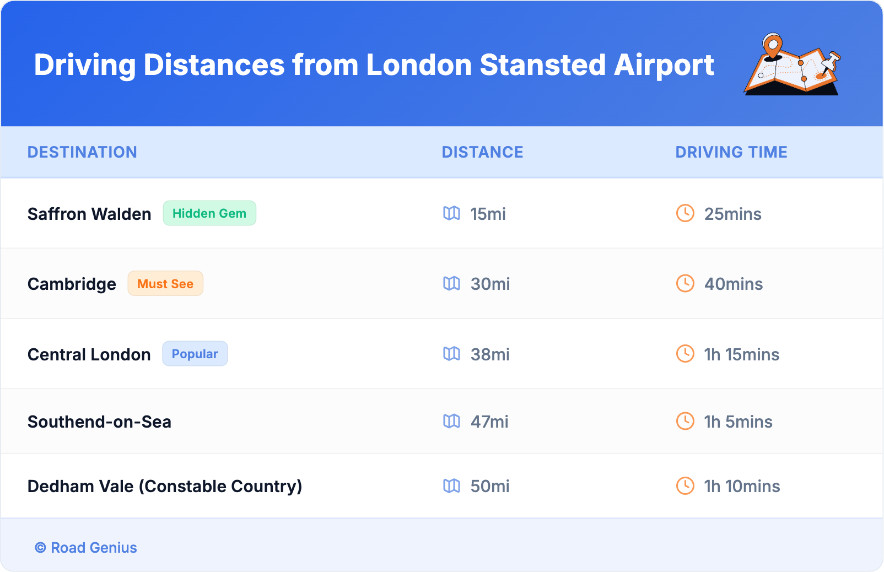Click the clock icon beside 1h 15mins
Viewport: 884px width, 572px height.
click(x=685, y=354)
